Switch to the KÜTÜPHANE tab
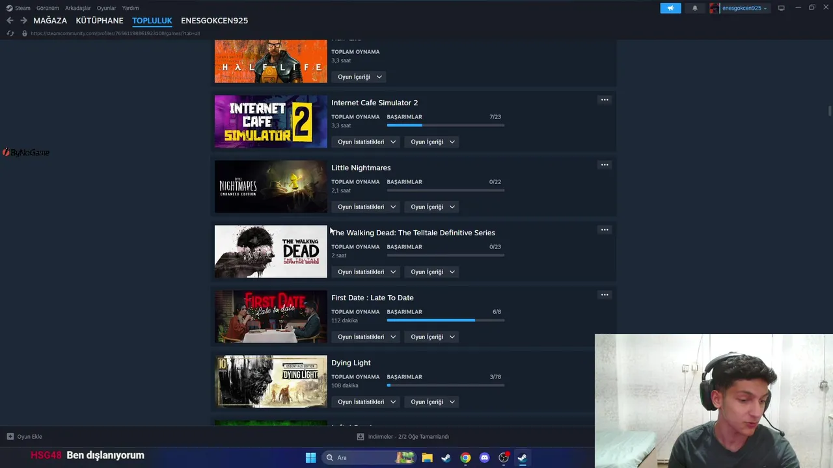833x468 pixels. [100, 21]
